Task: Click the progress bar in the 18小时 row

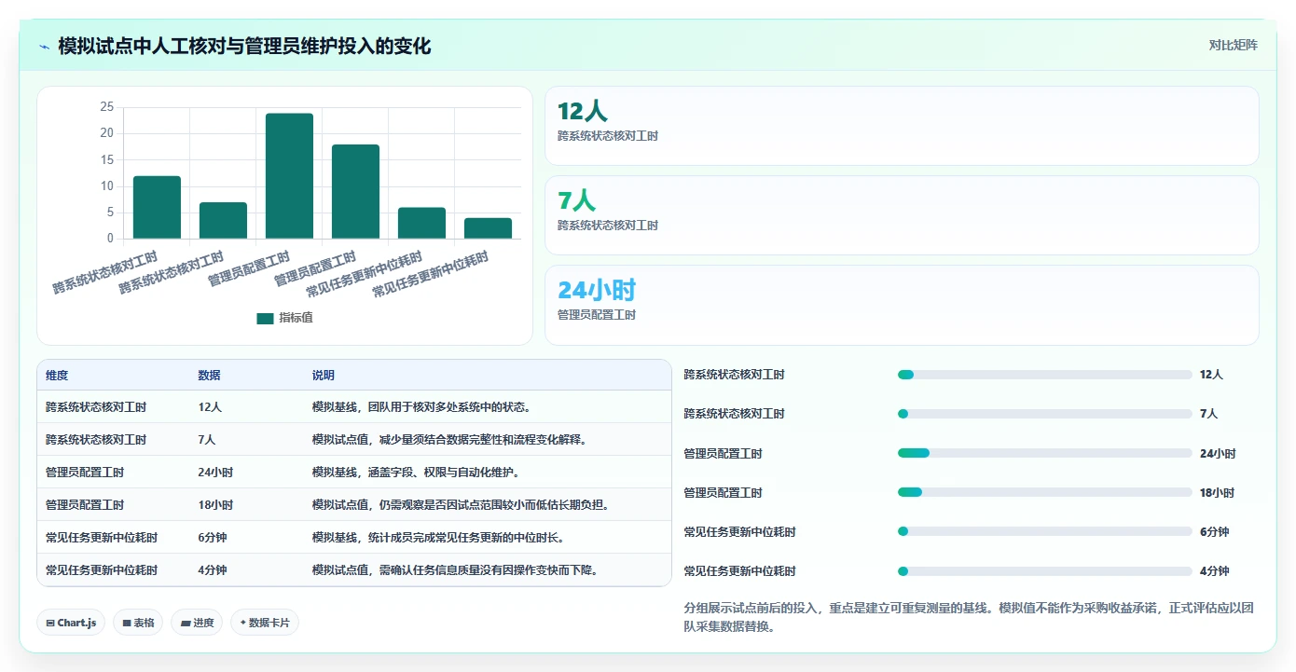Action: tap(1044, 492)
